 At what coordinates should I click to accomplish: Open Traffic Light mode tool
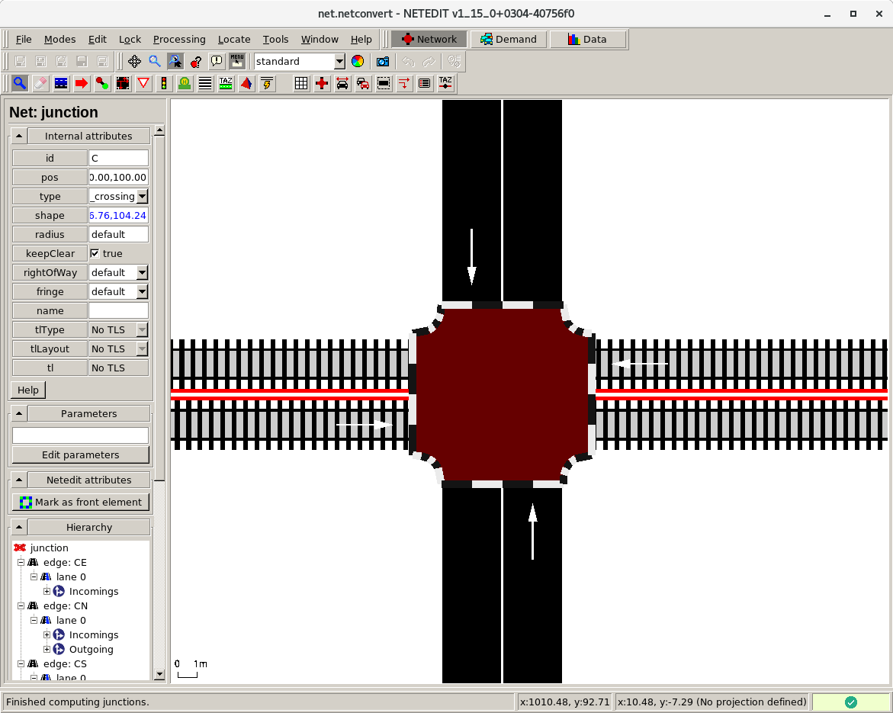pyautogui.click(x=164, y=84)
